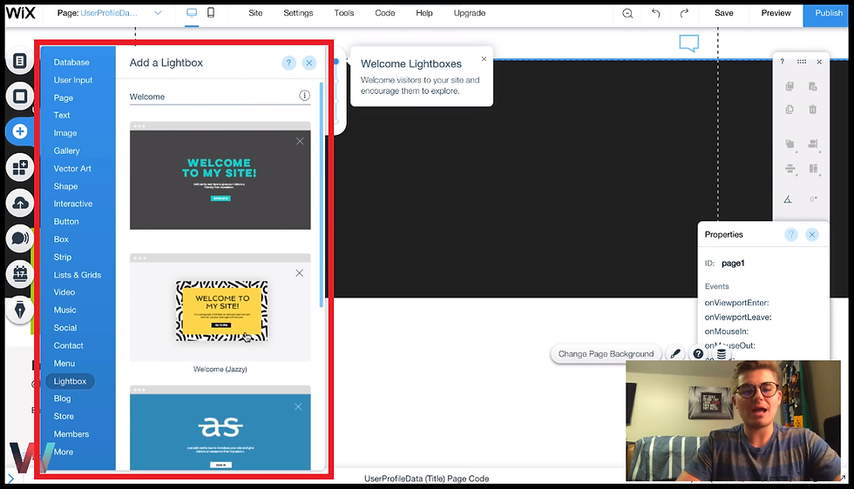Dismiss the Welcome Lightboxes tooltip
854x489 pixels.
click(484, 59)
